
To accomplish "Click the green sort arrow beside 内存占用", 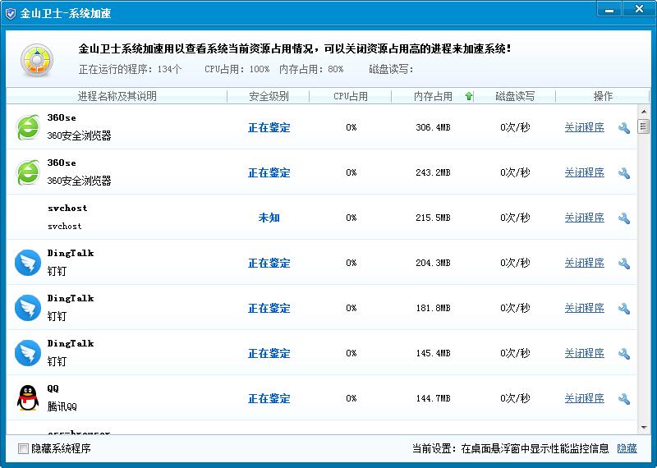I will (x=469, y=96).
